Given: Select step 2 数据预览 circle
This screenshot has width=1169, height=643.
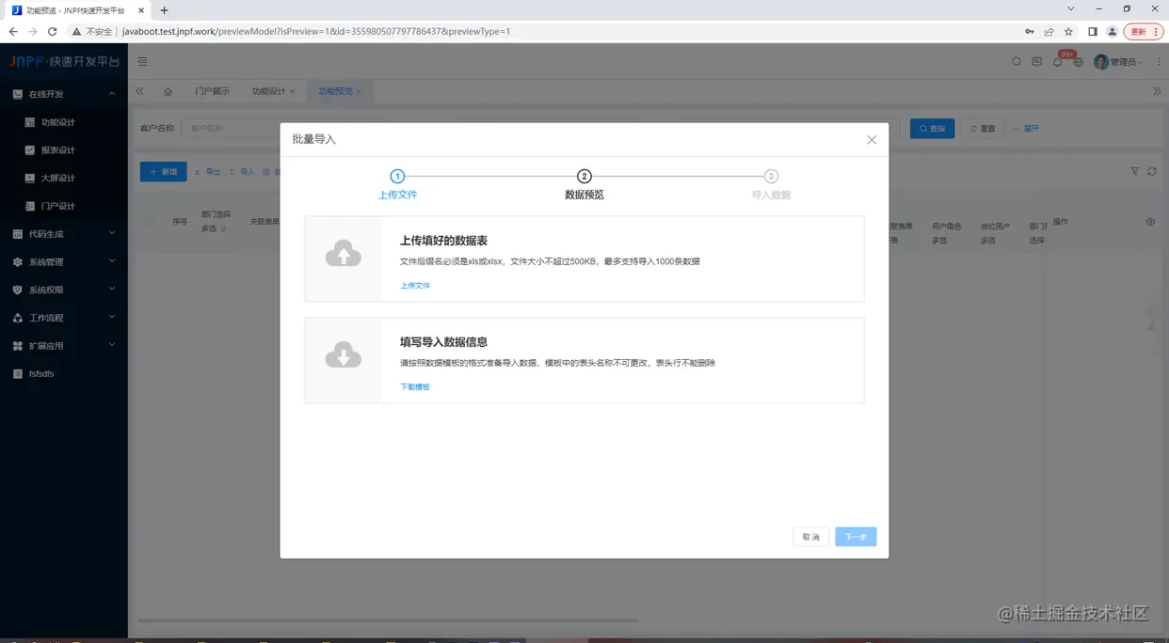Looking at the screenshot, I should click(x=584, y=176).
